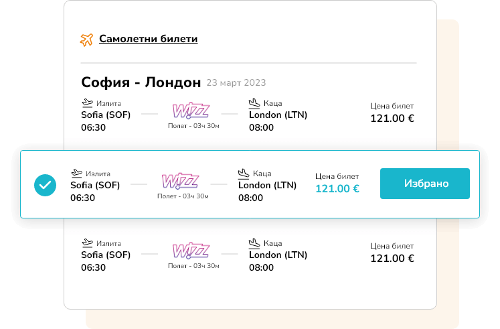Click the Wizz logo in the first flight row
The image size is (500, 329).
point(191,111)
